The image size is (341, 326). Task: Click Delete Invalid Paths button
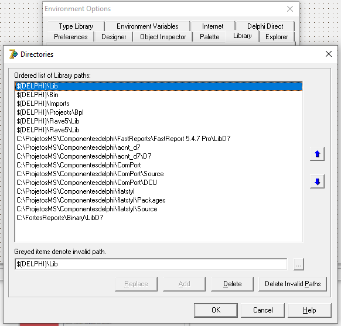pos(293,284)
